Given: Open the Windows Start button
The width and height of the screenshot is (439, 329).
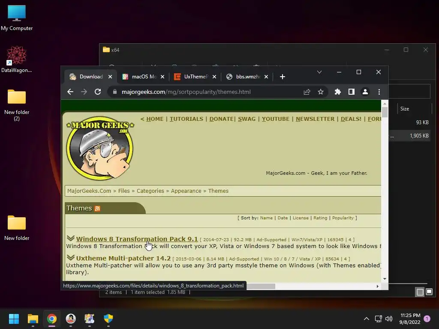Looking at the screenshot, I should point(14,319).
